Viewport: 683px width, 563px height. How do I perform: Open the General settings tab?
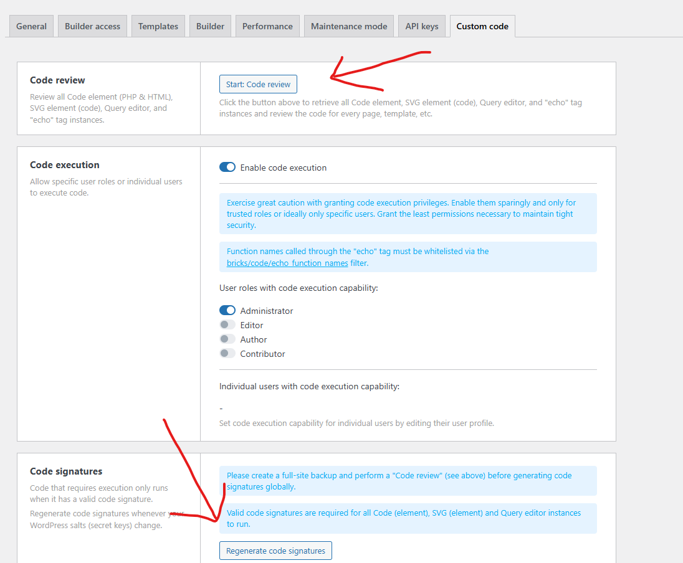point(31,26)
